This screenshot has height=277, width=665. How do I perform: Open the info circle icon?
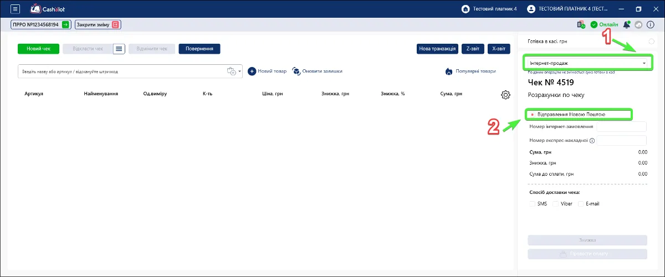coord(651,24)
